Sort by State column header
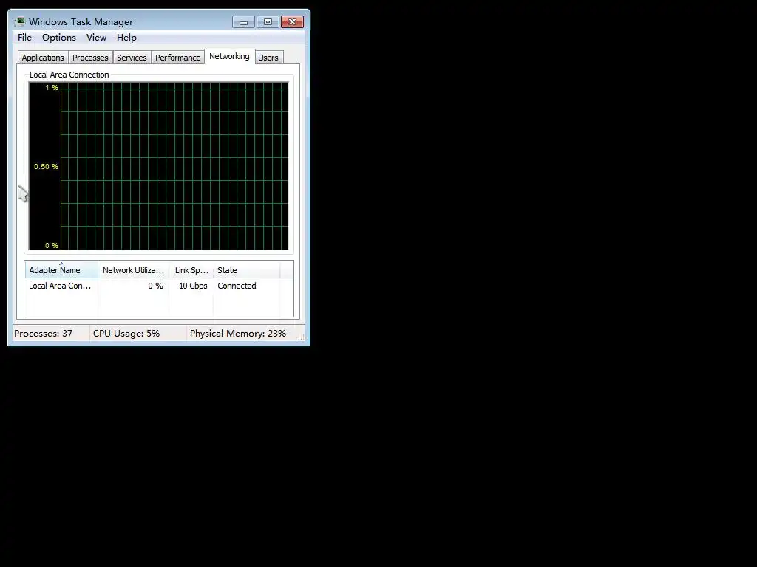This screenshot has width=757, height=567. (x=246, y=270)
